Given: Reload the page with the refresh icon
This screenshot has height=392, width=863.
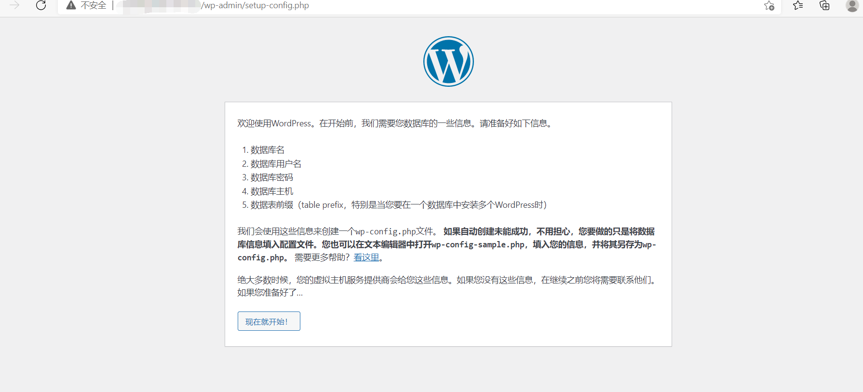Looking at the screenshot, I should [41, 5].
